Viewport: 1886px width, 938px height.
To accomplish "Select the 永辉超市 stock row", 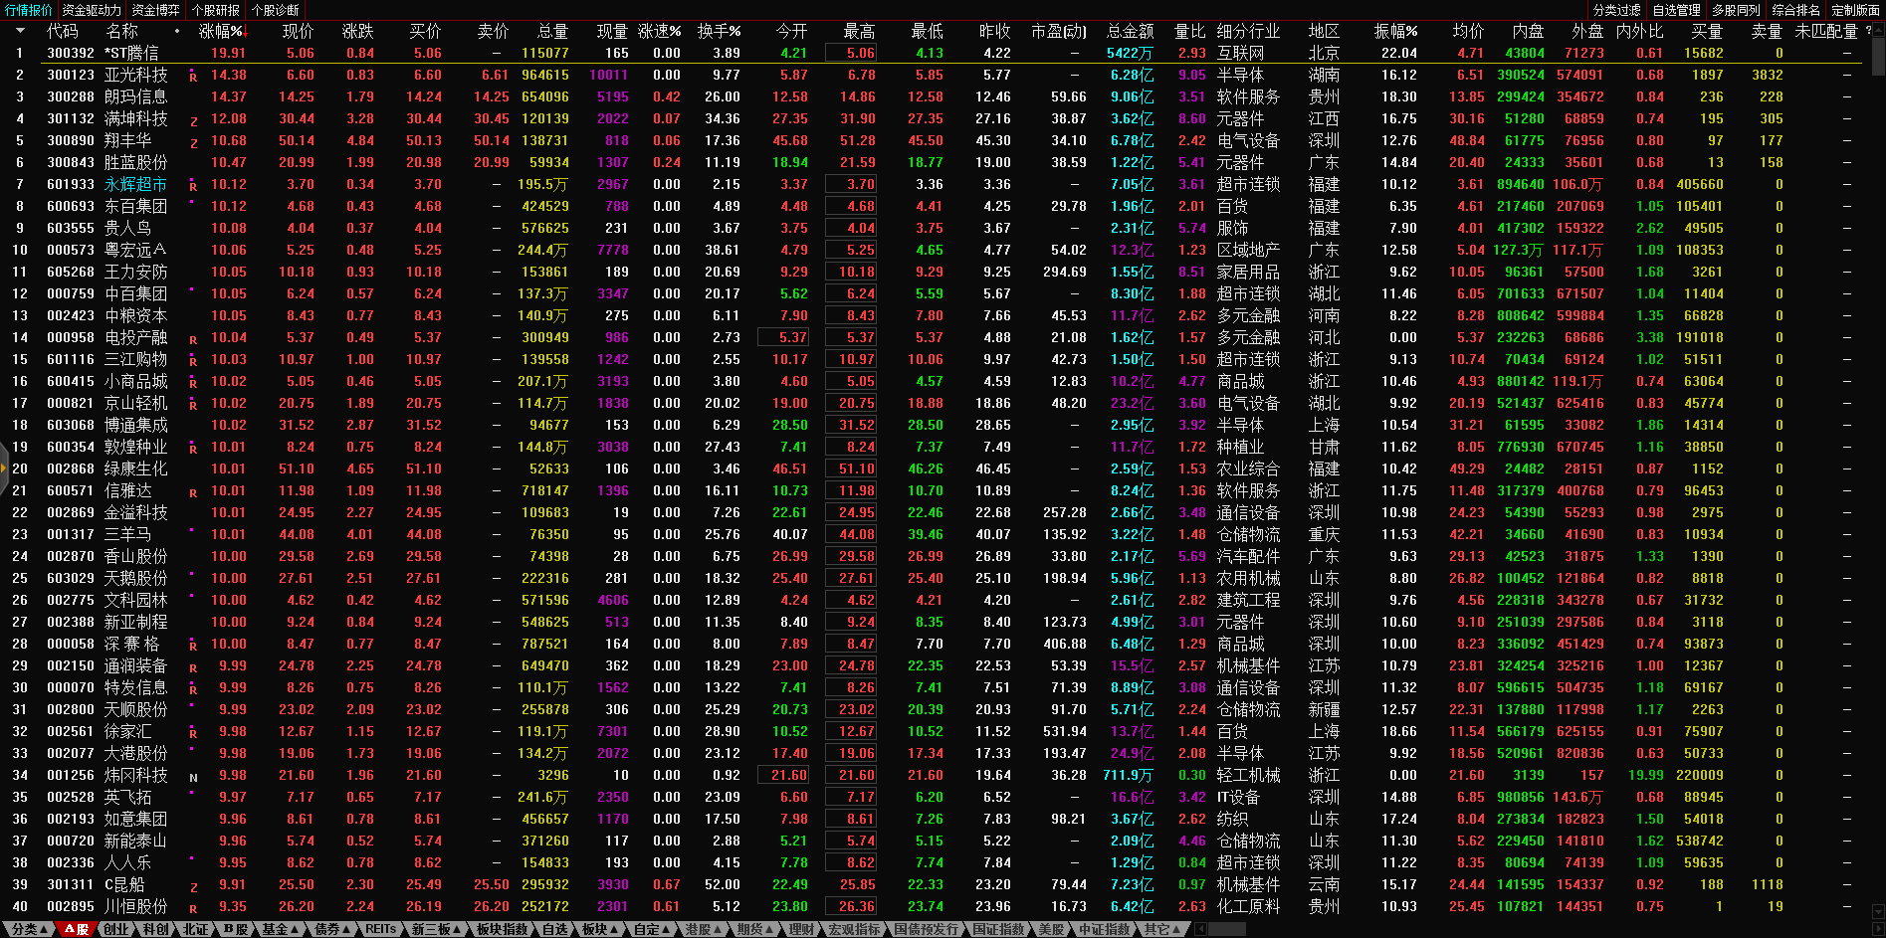I will click(x=135, y=184).
